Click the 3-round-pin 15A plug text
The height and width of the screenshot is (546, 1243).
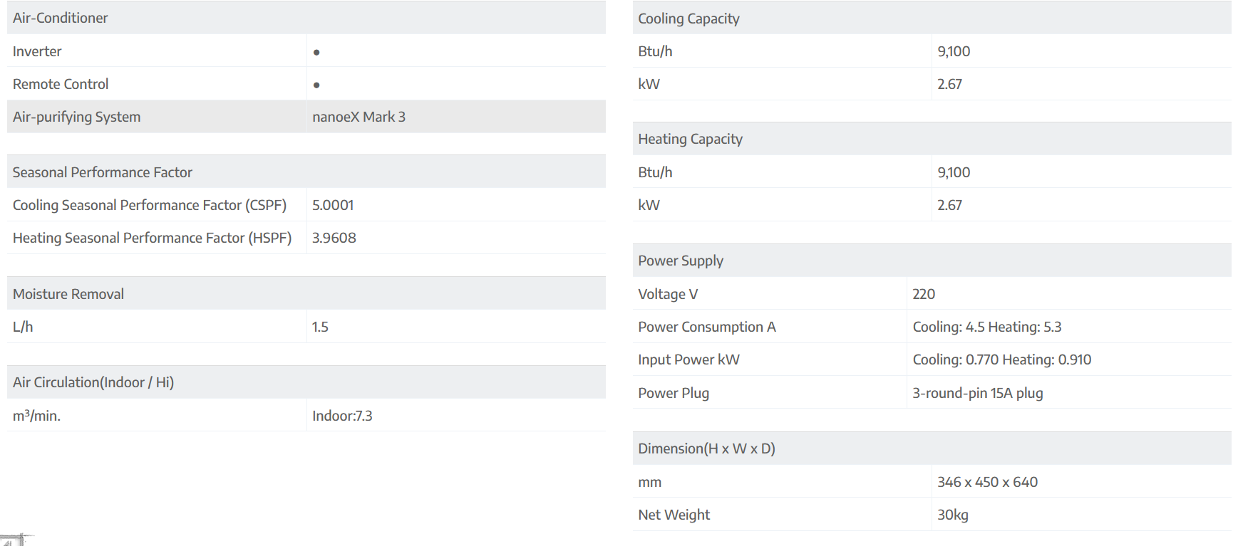[978, 393]
